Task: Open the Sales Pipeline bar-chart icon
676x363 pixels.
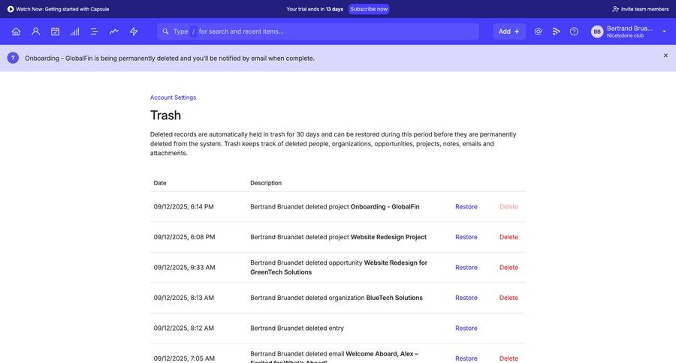Action: [x=74, y=31]
